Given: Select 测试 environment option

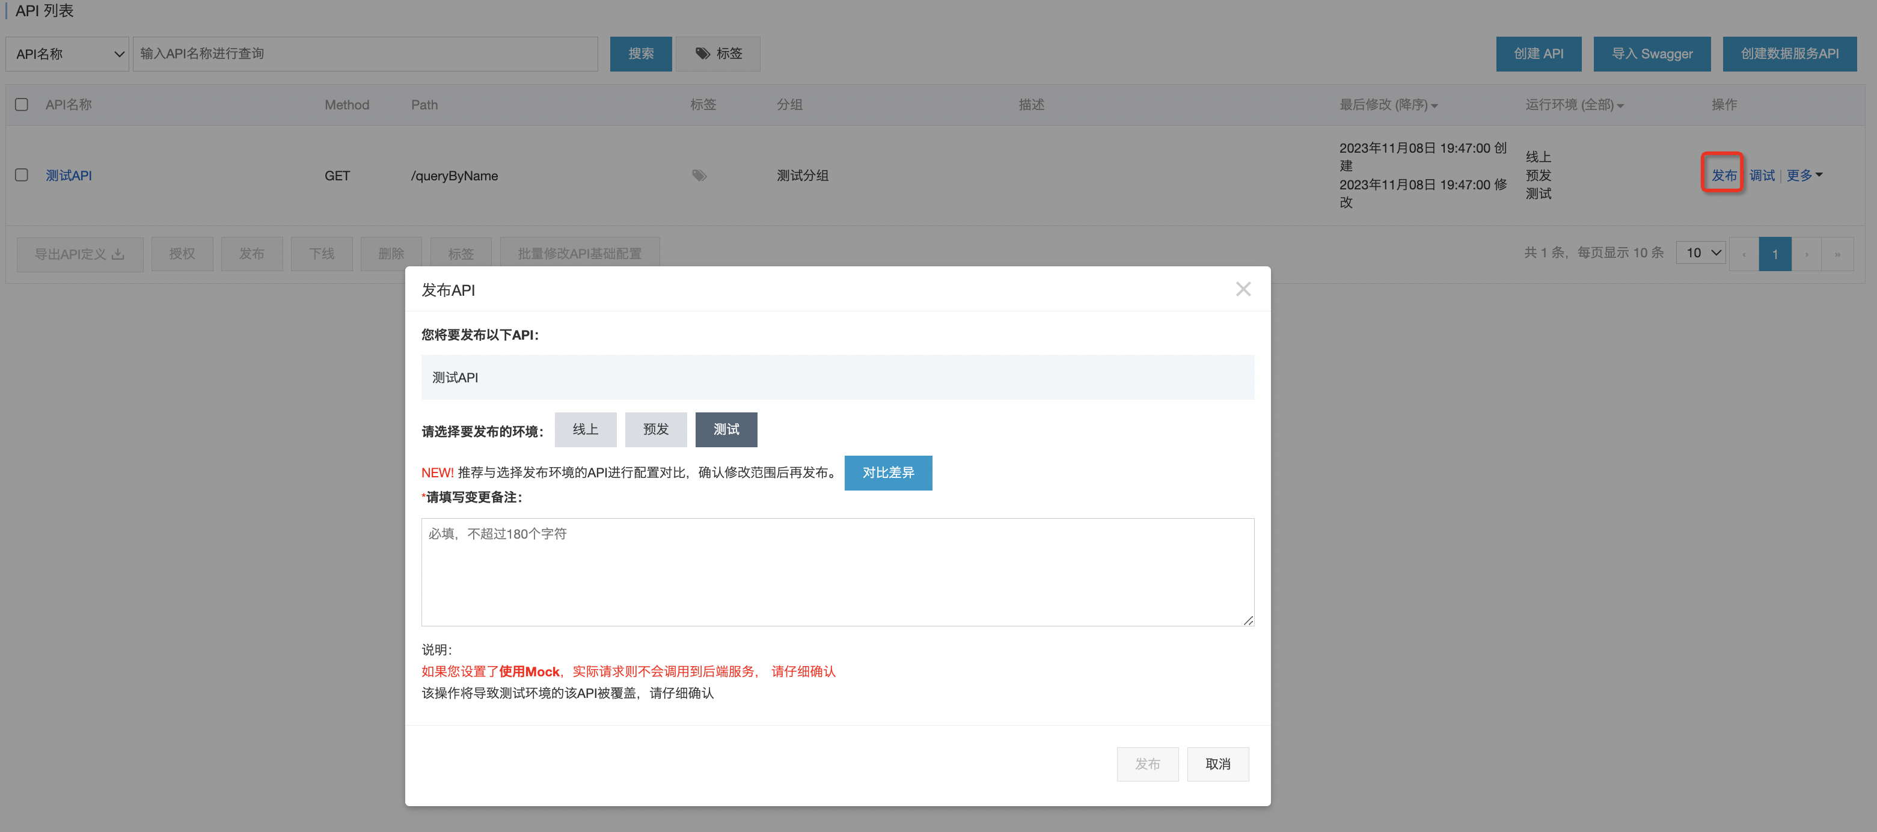Looking at the screenshot, I should [726, 429].
